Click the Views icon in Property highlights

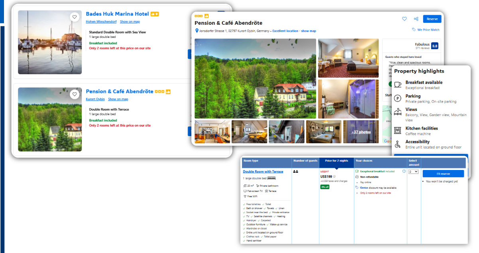pos(397,112)
